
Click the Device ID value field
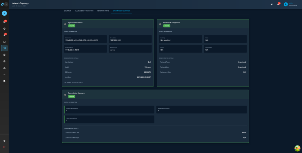point(85,39)
